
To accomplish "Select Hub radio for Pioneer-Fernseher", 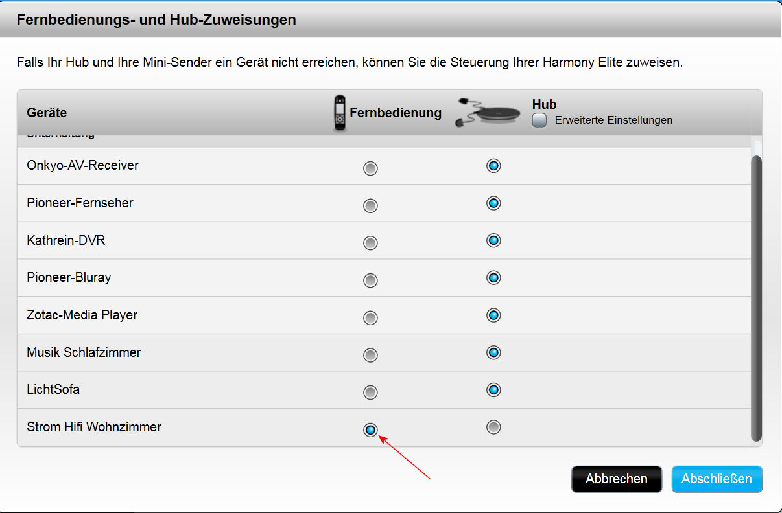I will (493, 203).
